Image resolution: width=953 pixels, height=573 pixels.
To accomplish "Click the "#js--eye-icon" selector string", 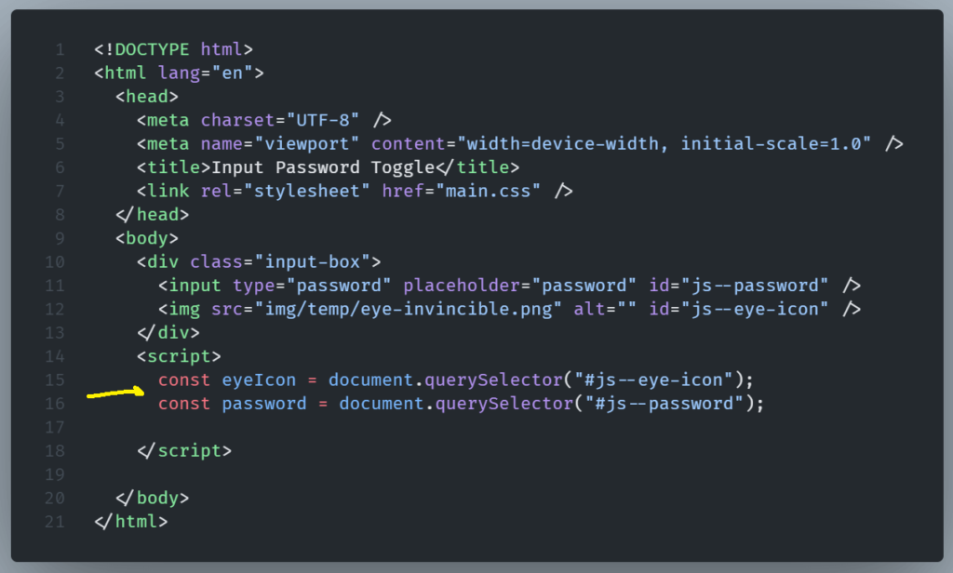I will pos(642,380).
